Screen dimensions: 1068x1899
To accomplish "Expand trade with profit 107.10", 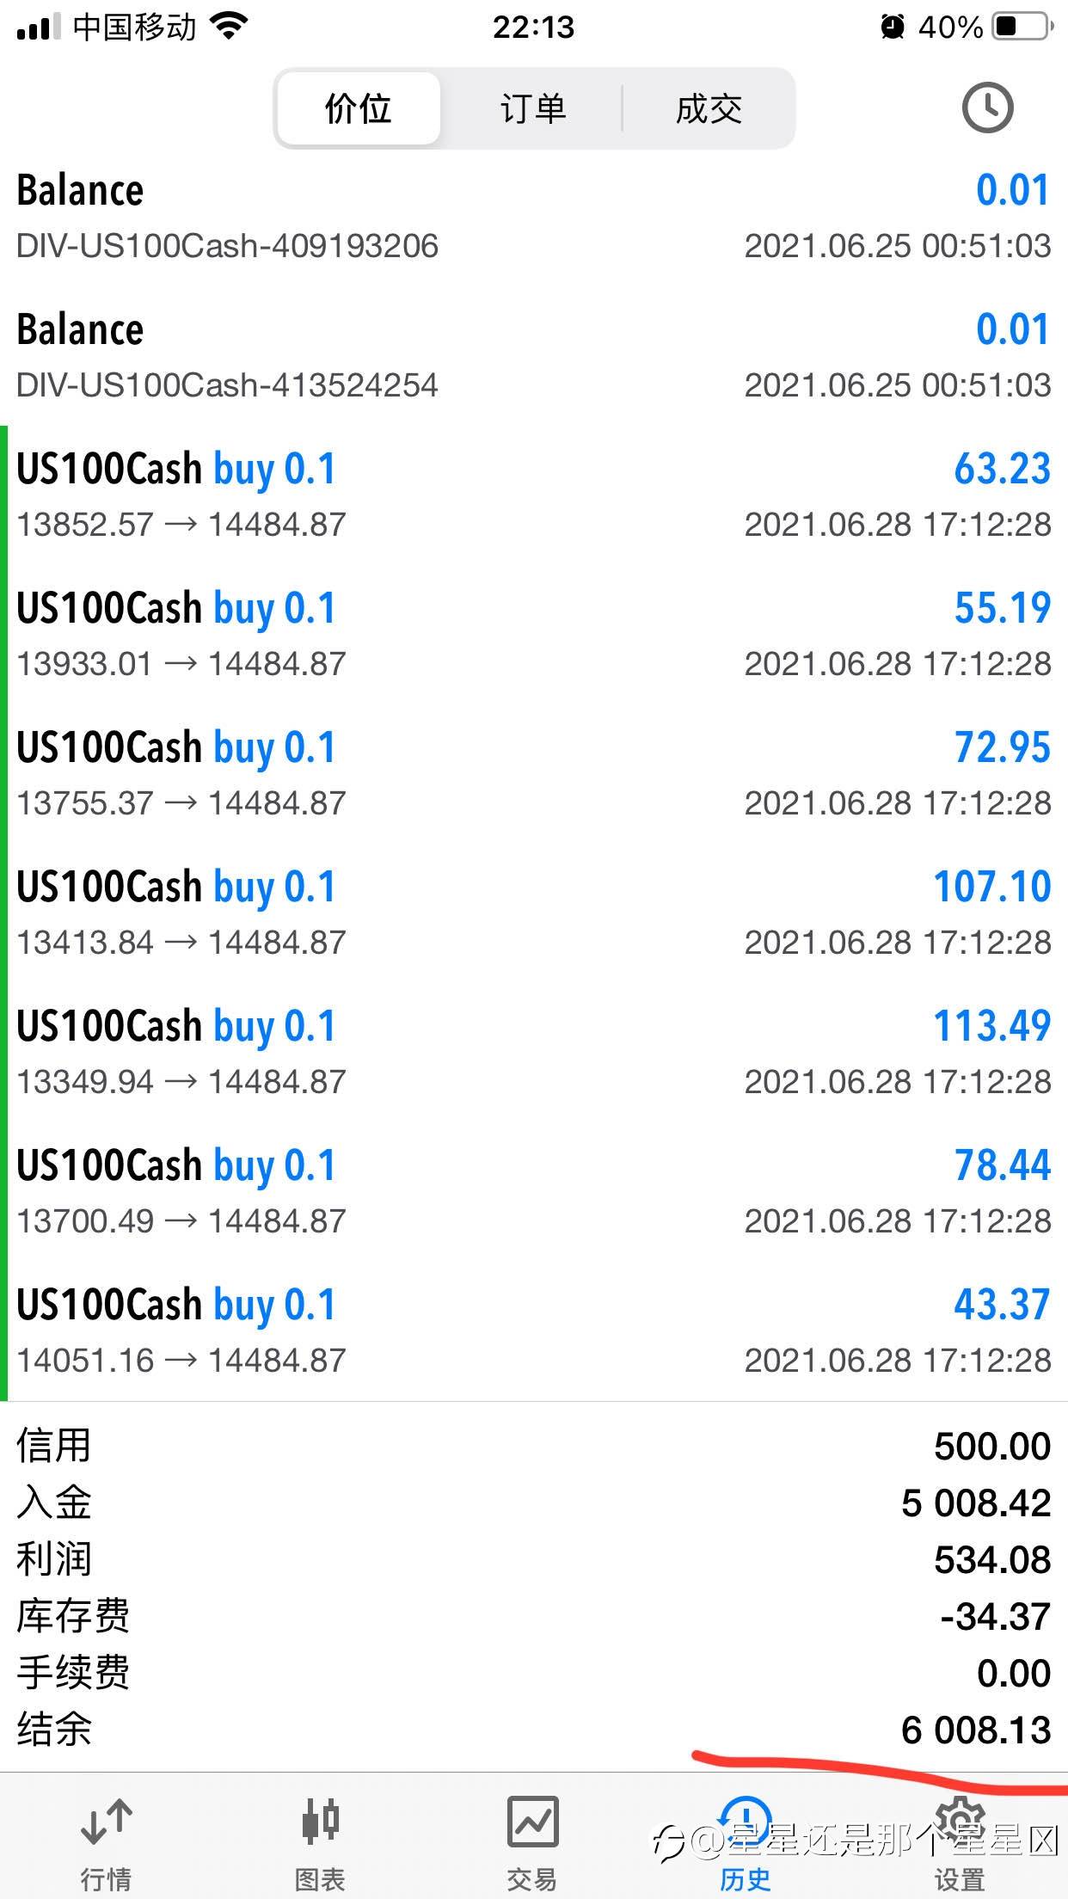I will click(x=534, y=913).
